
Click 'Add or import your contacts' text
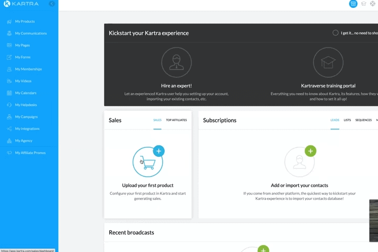coord(299,185)
